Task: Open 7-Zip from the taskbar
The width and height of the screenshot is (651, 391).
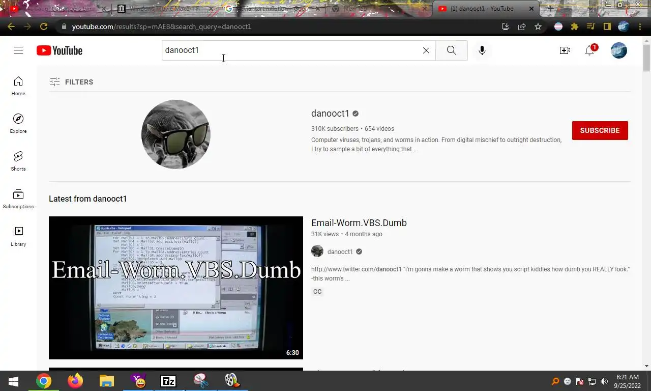Action: pos(168,381)
